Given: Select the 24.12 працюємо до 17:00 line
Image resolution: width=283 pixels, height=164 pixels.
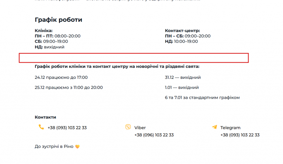Looking at the screenshot, I should pyautogui.click(x=61, y=77).
